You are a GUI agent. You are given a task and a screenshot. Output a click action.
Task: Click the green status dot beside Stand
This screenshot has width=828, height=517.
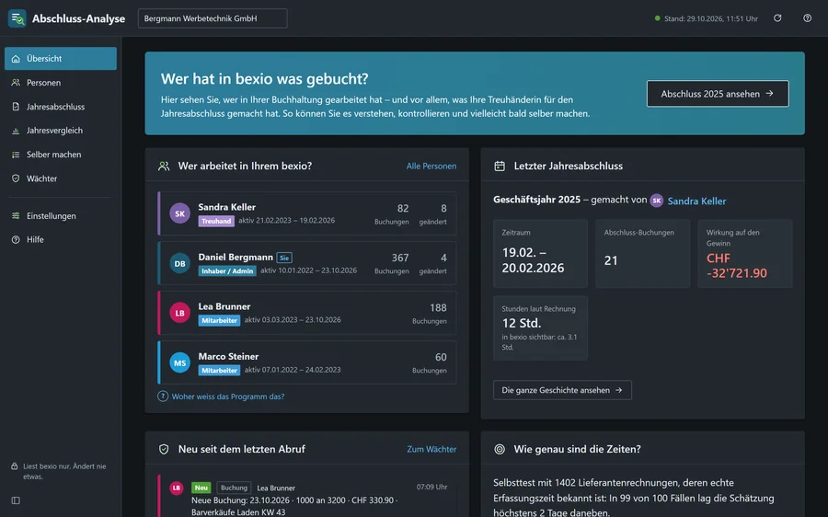[658, 18]
